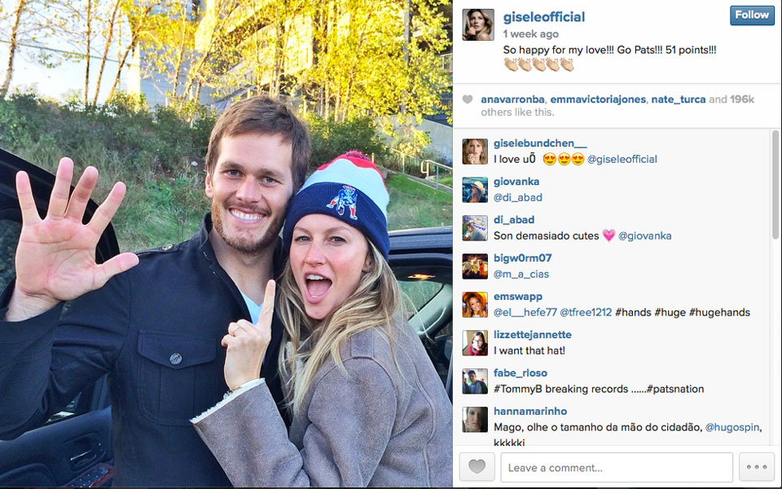The height and width of the screenshot is (489, 782).
Task: Click the comments scrollbar
Action: click(775, 287)
